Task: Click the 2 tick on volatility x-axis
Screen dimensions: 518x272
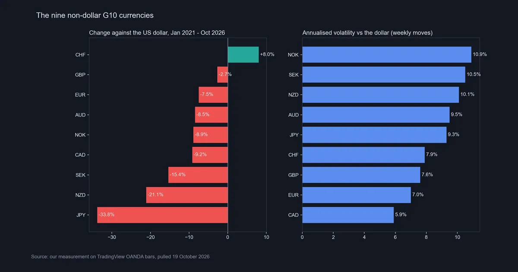Action: (333, 237)
